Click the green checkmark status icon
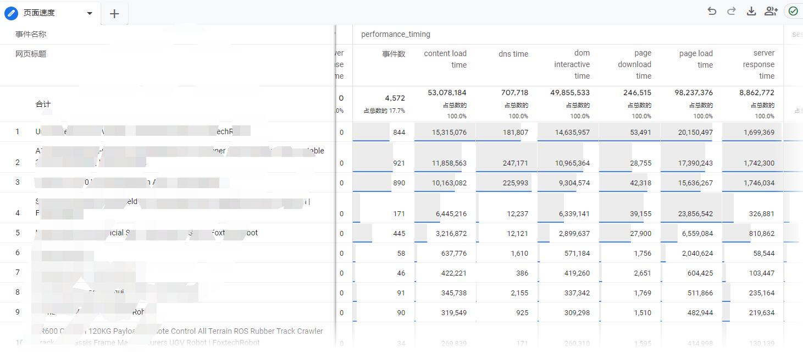Viewport: 803px width, 352px height. pos(793,10)
